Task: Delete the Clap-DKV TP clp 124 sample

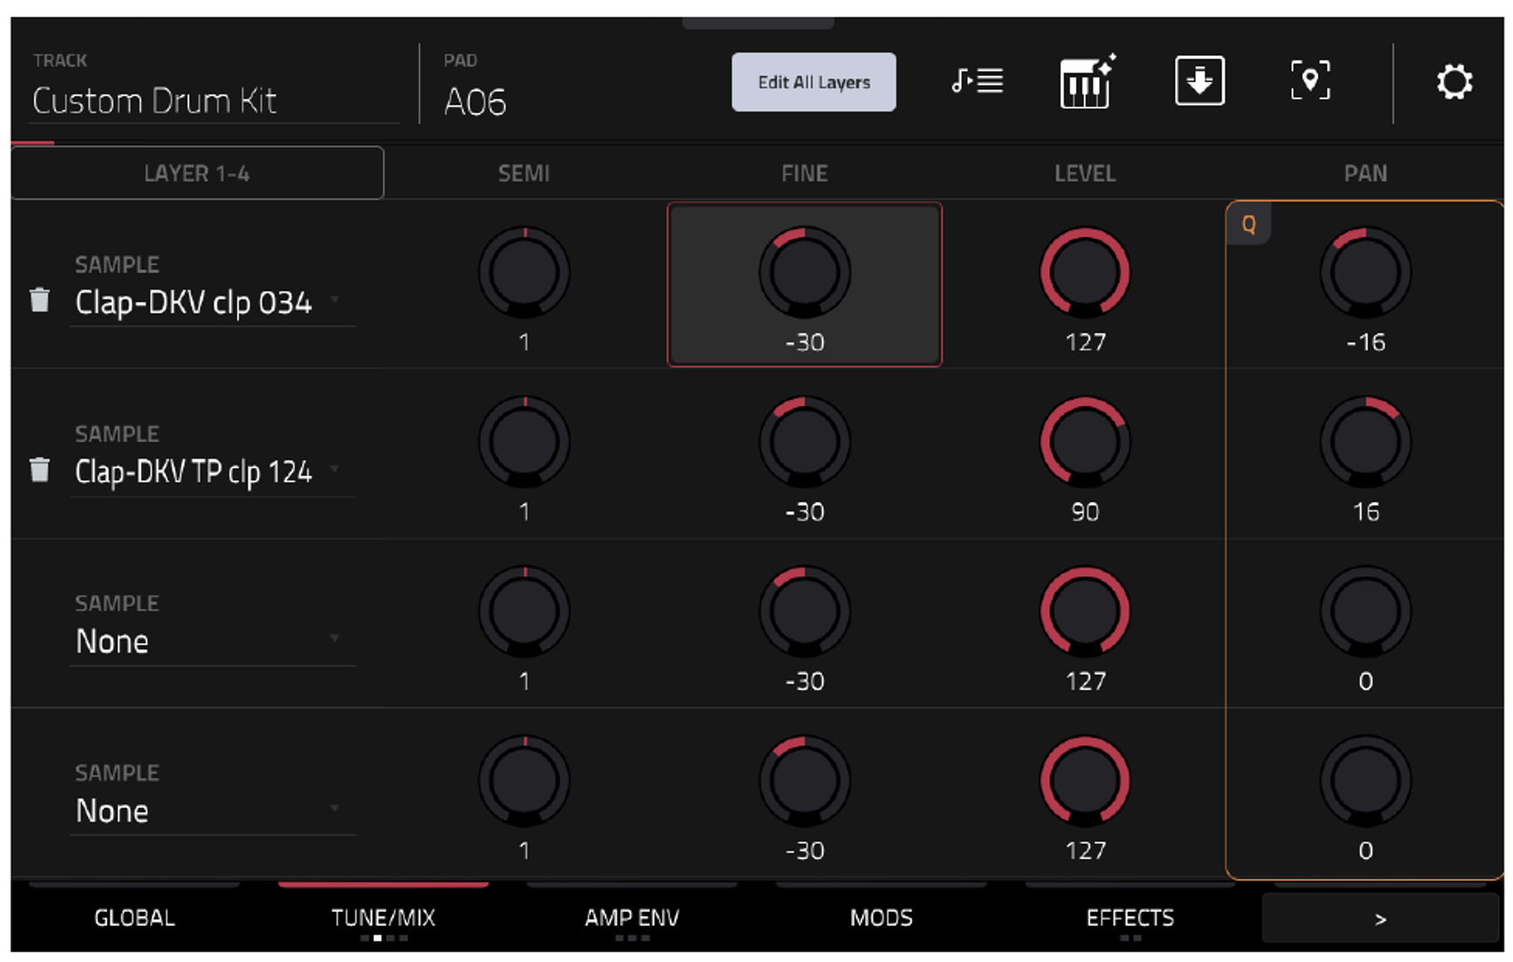Action: coord(39,470)
